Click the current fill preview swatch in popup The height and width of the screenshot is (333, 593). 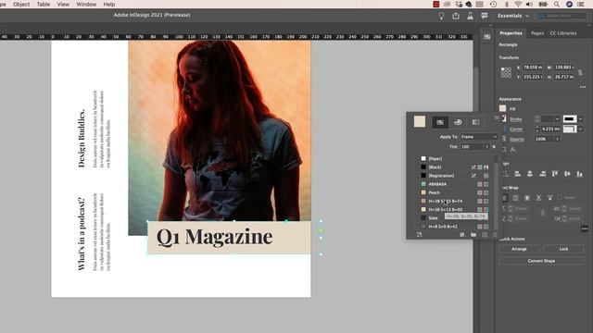tap(420, 121)
